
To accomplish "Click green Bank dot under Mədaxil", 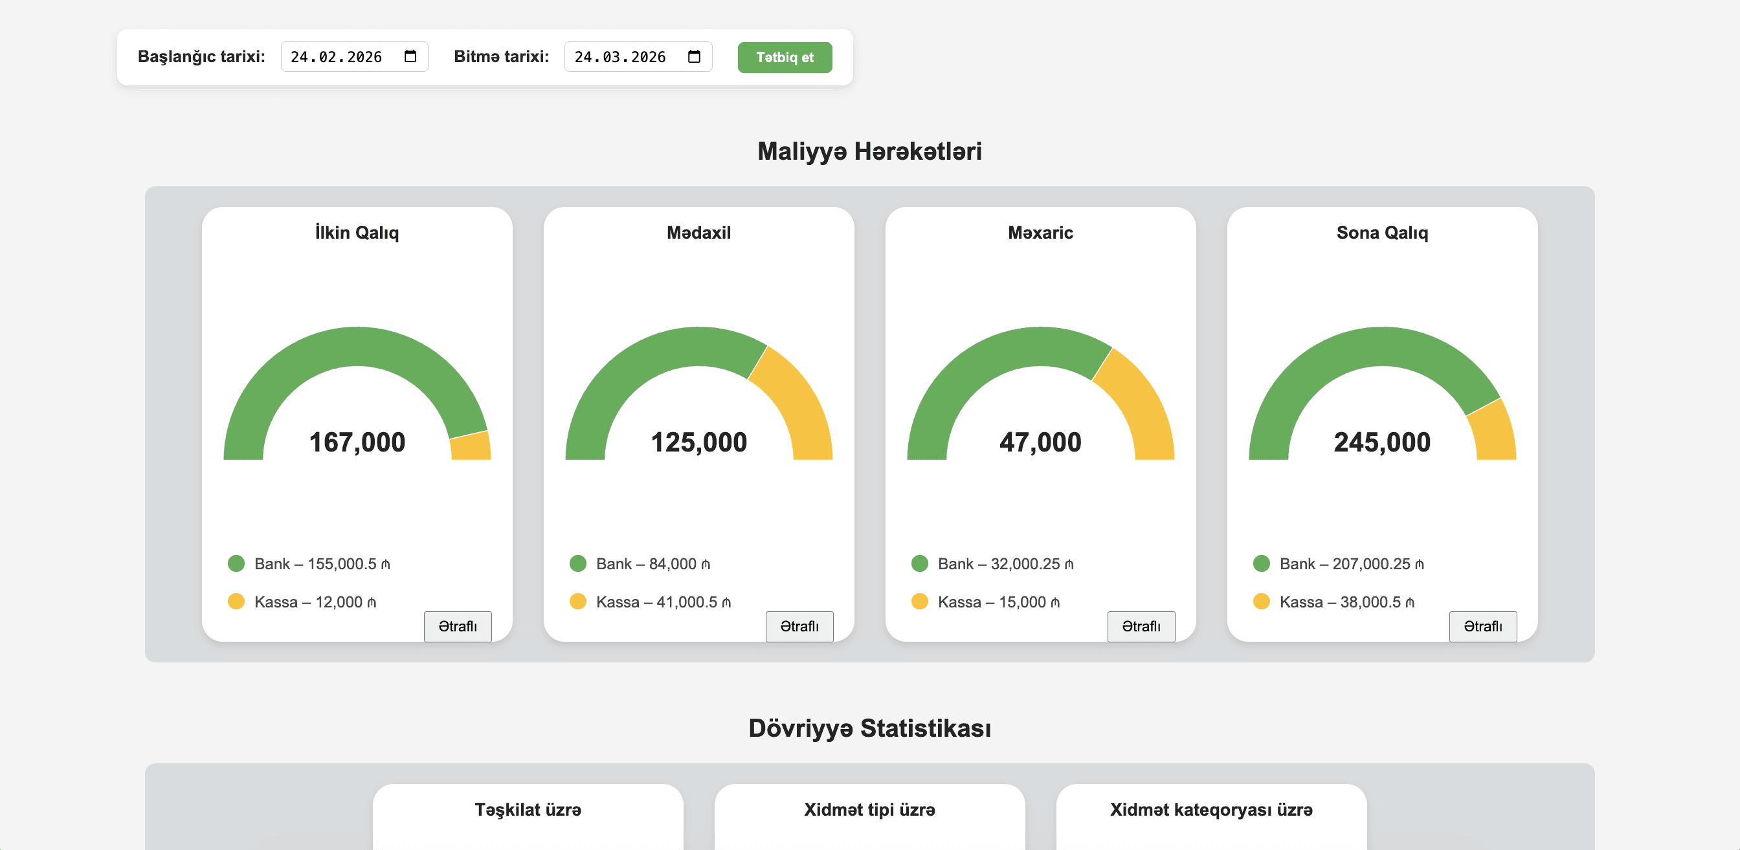I will pyautogui.click(x=577, y=563).
